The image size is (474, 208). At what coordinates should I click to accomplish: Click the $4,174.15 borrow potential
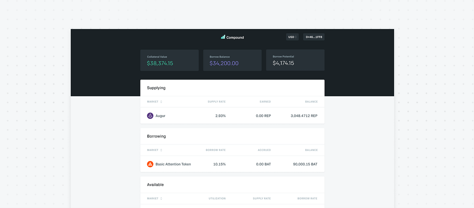click(x=283, y=63)
